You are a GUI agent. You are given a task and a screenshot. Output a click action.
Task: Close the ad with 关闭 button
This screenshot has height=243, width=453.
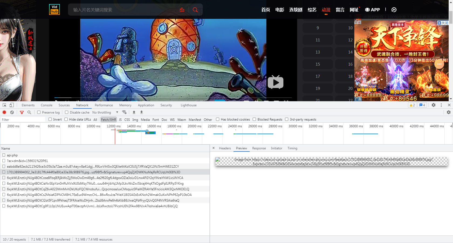tap(443, 23)
